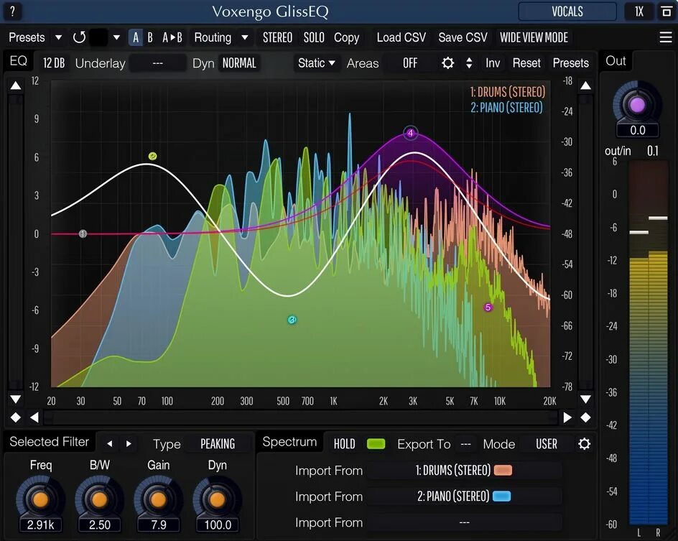678x541 pixels.
Task: Select previous filter arrow
Action: click(x=110, y=444)
